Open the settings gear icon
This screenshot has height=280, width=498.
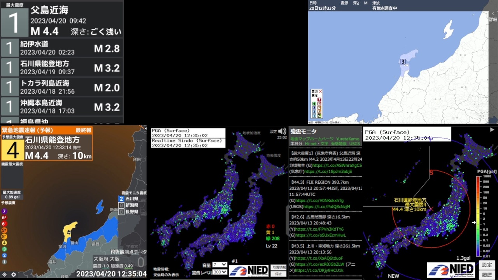click(14, 275)
